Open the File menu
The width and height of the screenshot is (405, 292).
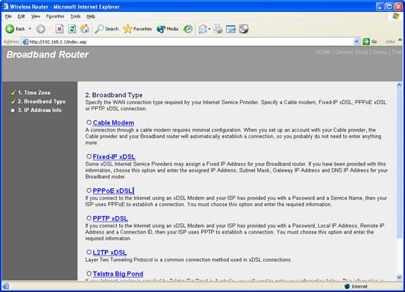pos(8,16)
